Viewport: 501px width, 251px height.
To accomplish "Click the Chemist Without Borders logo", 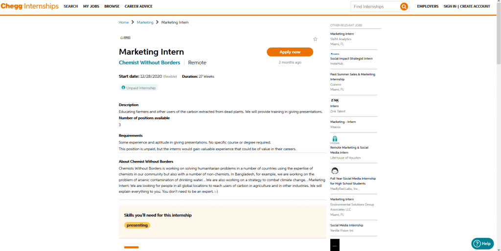I will 125,38.
